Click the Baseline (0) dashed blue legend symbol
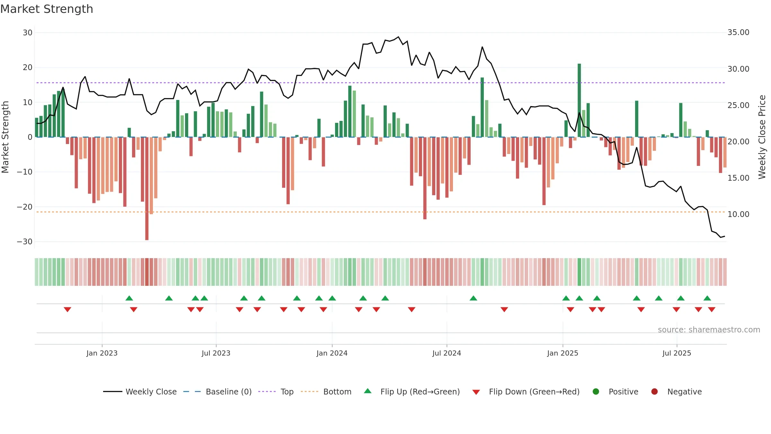This screenshot has height=434, width=771. pos(192,392)
